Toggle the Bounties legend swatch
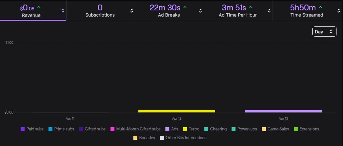This screenshot has width=343, height=146. [x=135, y=138]
